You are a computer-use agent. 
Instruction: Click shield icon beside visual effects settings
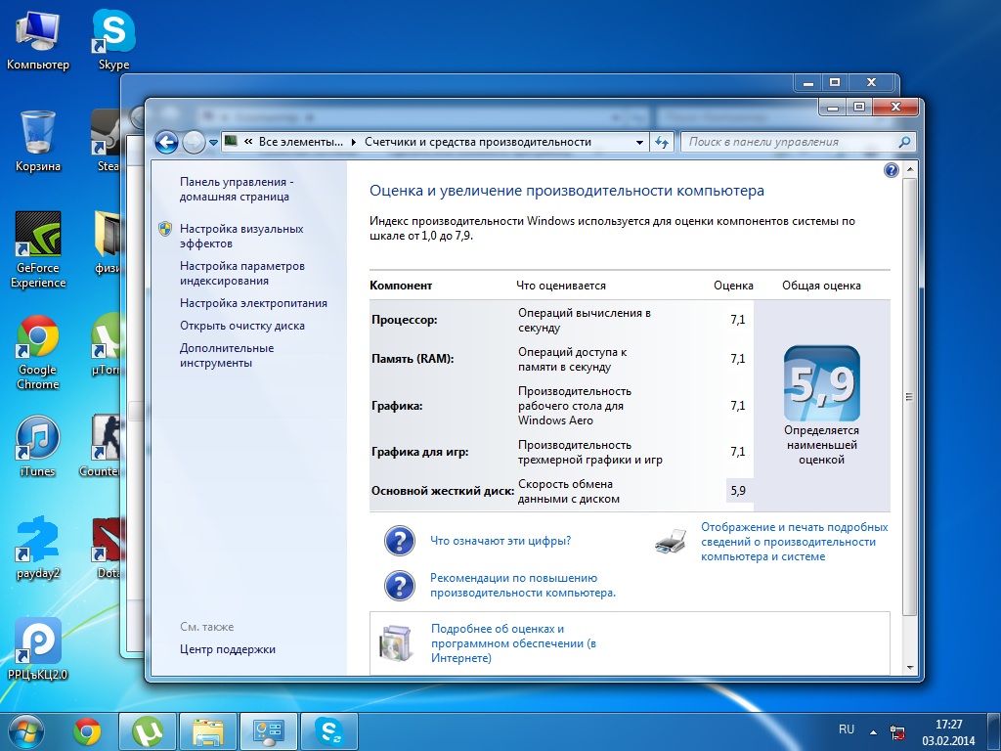click(x=165, y=229)
